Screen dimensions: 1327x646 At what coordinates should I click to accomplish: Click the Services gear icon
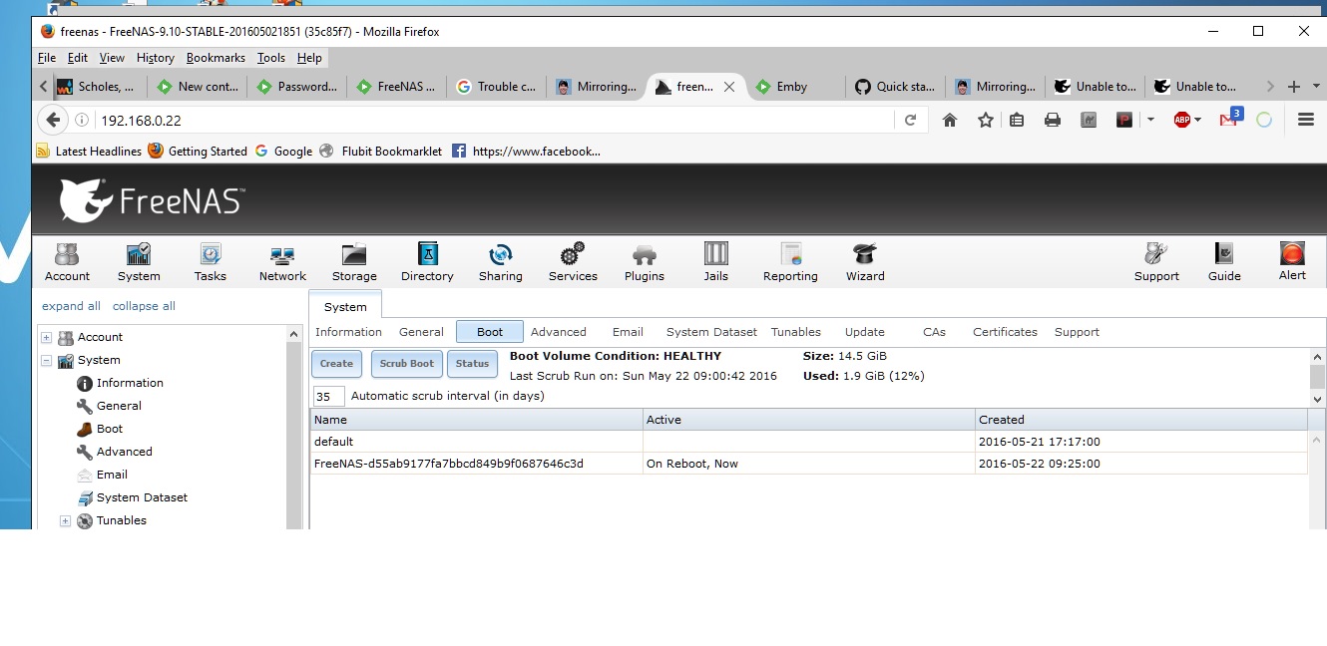(573, 262)
